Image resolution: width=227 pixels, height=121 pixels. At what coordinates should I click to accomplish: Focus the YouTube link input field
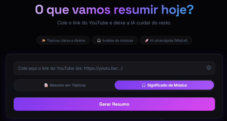click(x=114, y=68)
